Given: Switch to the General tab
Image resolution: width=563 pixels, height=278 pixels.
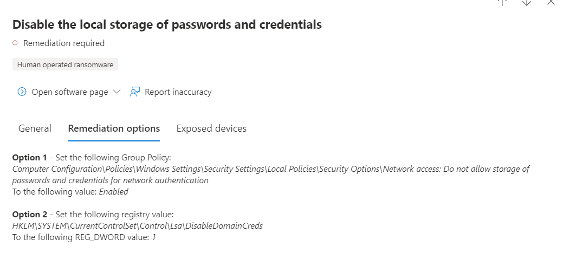Looking at the screenshot, I should click(35, 128).
